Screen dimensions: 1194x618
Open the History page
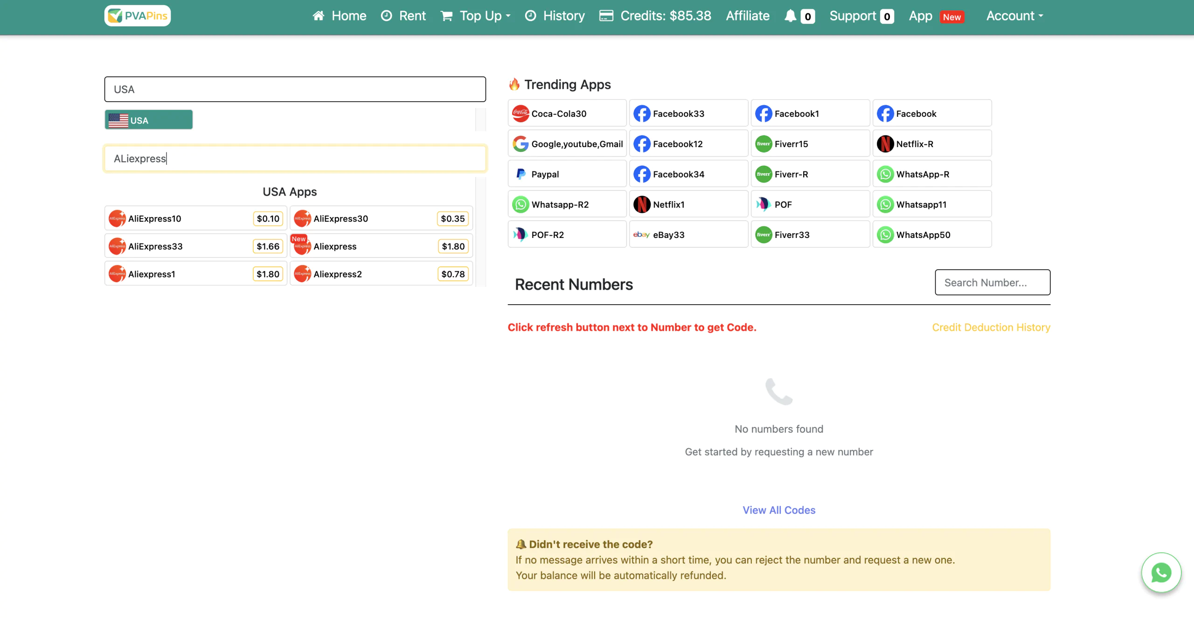[555, 16]
